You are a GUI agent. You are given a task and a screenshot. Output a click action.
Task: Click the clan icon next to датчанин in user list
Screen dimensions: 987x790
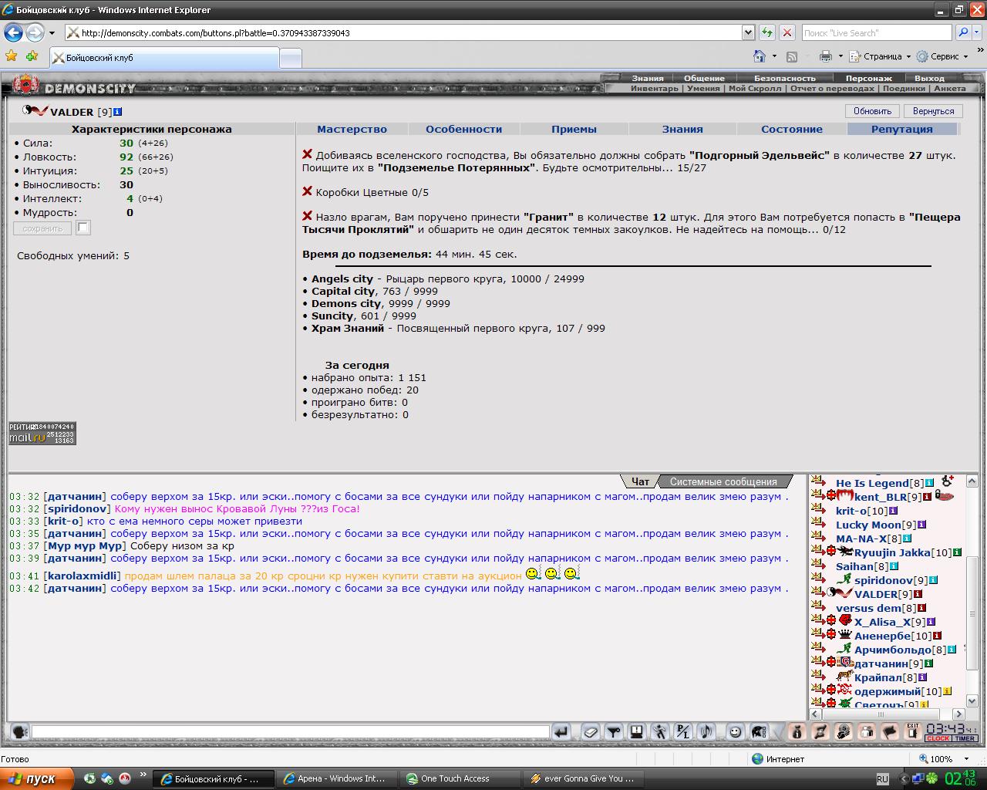tap(844, 663)
